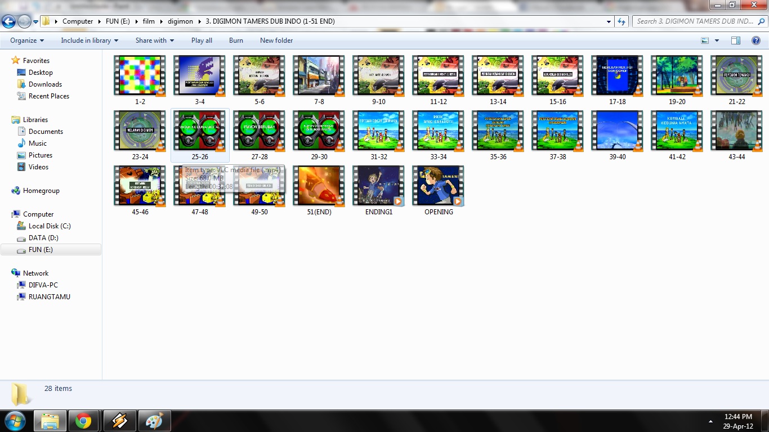
Task: Click the Back navigation arrow
Action: coord(8,21)
